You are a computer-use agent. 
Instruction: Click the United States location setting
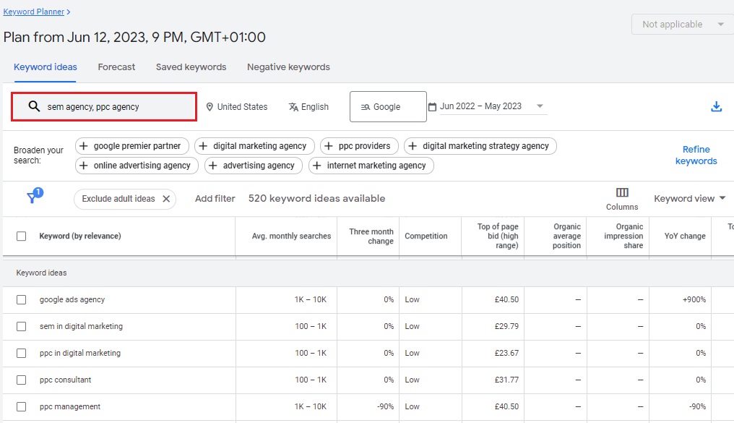coord(236,107)
